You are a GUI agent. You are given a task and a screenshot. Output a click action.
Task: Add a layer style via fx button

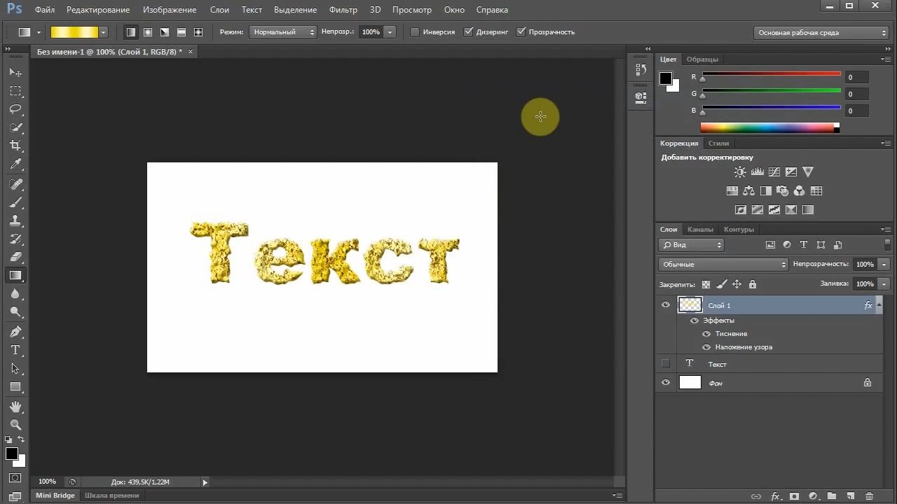tap(776, 496)
